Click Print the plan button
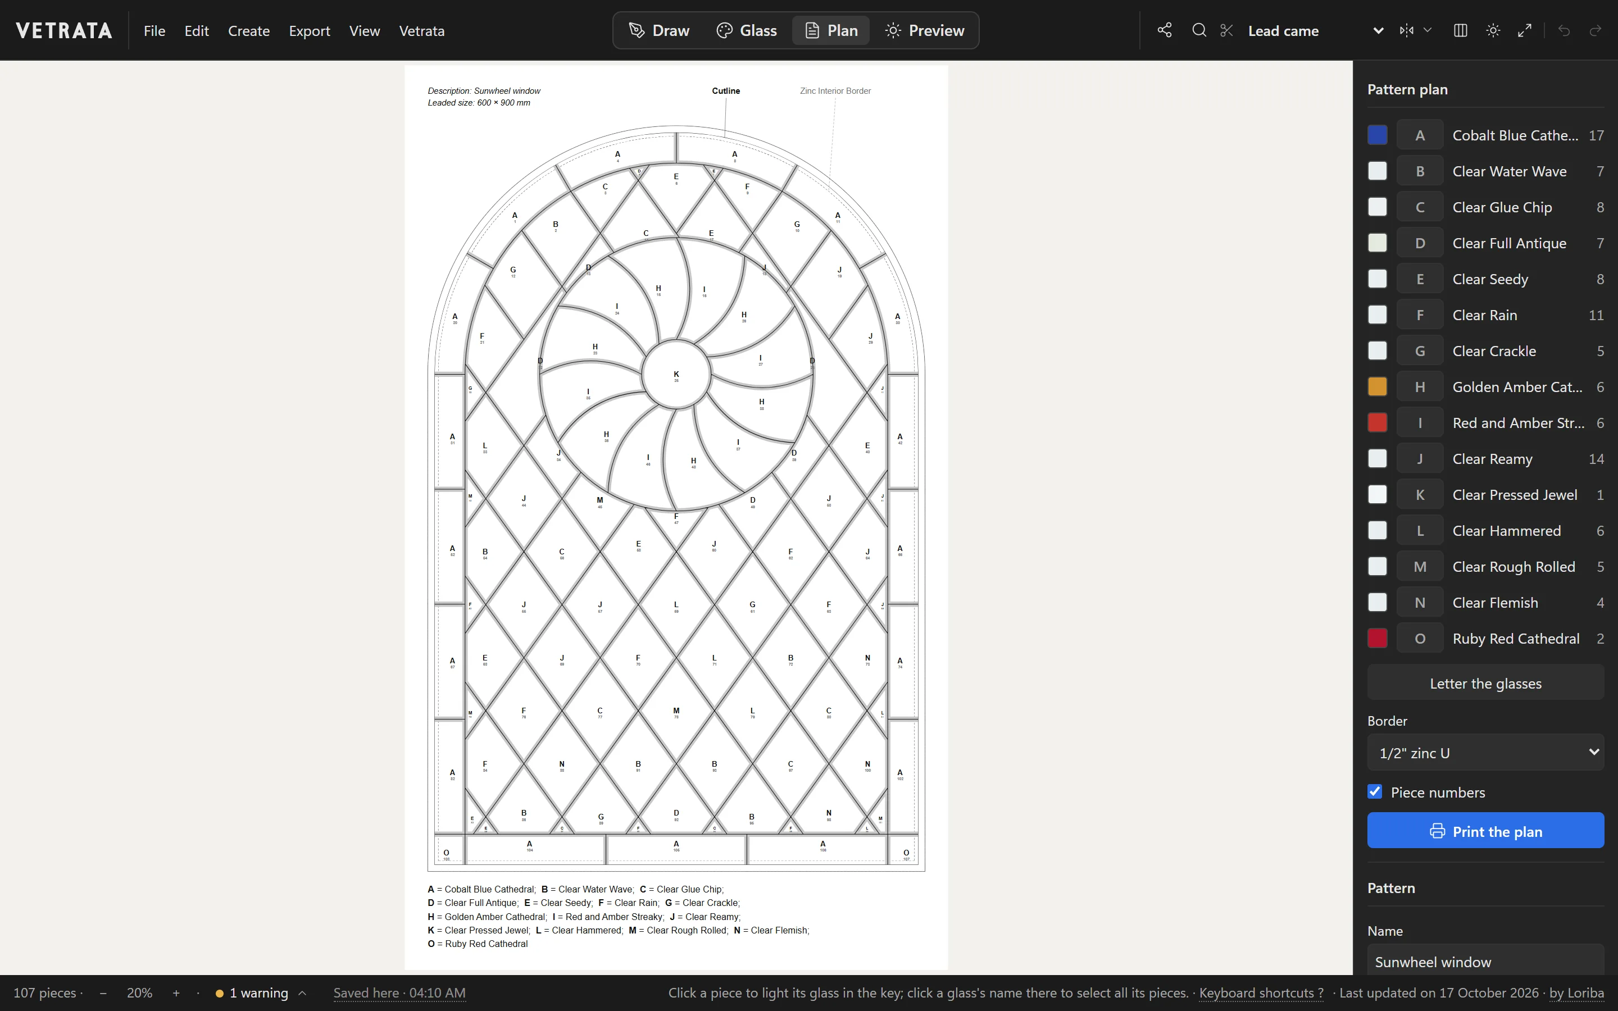Image resolution: width=1618 pixels, height=1011 pixels. point(1485,831)
